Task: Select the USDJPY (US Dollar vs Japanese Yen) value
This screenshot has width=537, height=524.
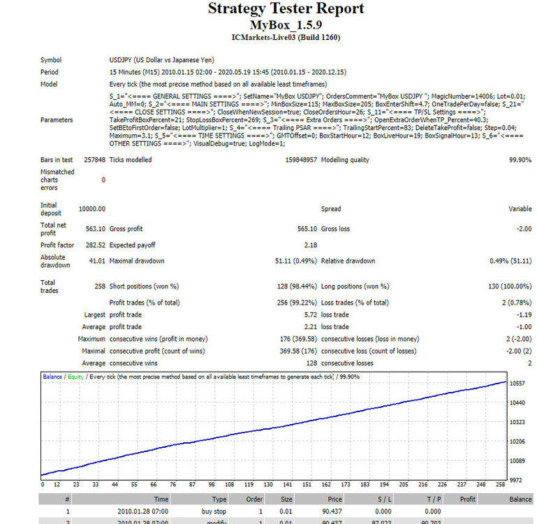Action: 161,60
